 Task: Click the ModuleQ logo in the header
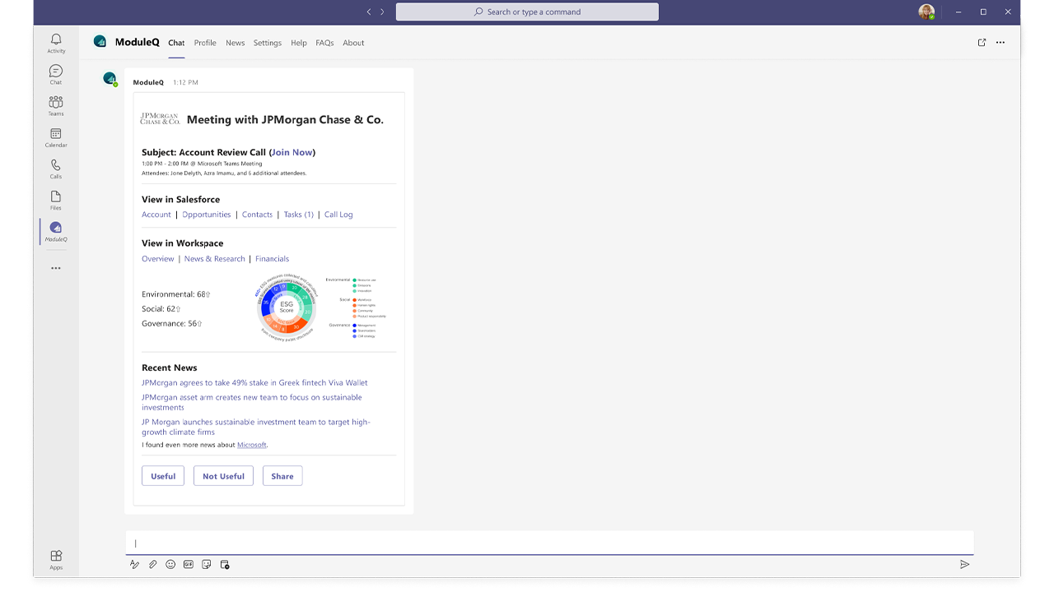tap(100, 41)
